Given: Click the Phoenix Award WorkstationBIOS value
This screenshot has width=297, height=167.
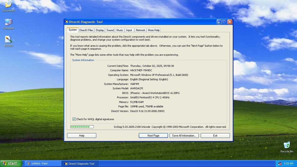Looking at the screenshot, I should [155, 93].
